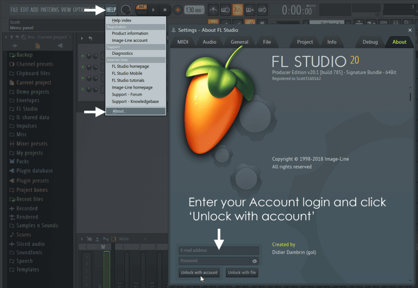Click the blend recorded notes icon
Image resolution: width=418 pixels, height=288 pixels.
(250, 9)
